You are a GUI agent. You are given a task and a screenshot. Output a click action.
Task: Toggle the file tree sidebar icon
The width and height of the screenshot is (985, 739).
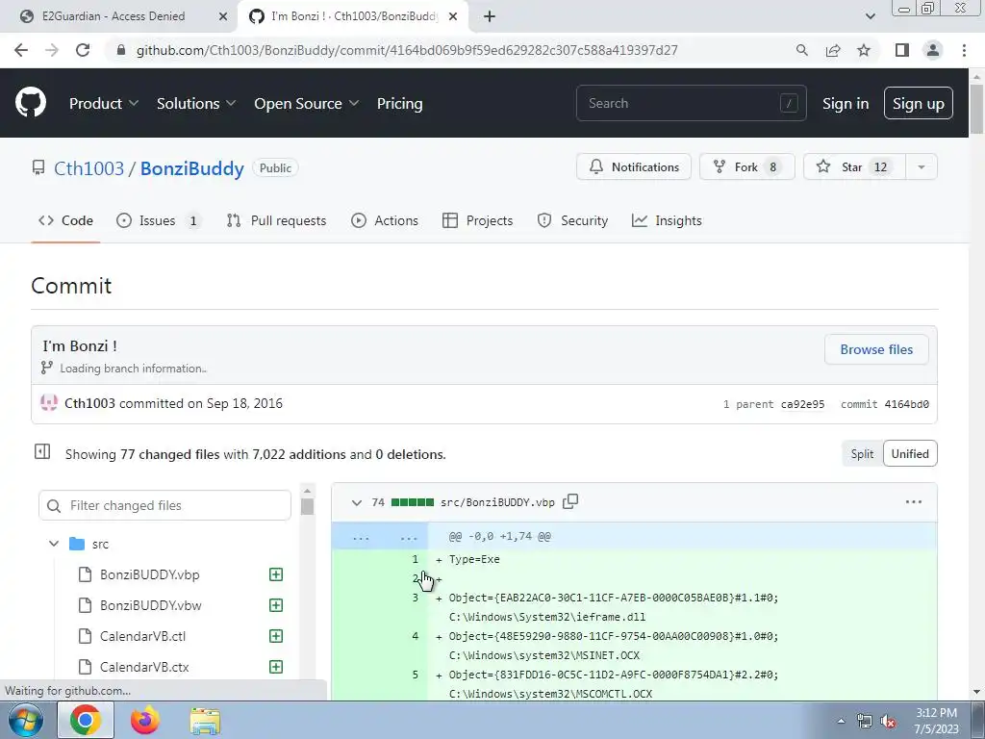[42, 451]
